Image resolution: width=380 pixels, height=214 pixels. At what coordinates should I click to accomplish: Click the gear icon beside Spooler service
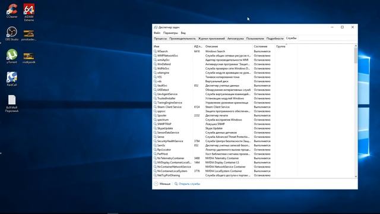155,115
